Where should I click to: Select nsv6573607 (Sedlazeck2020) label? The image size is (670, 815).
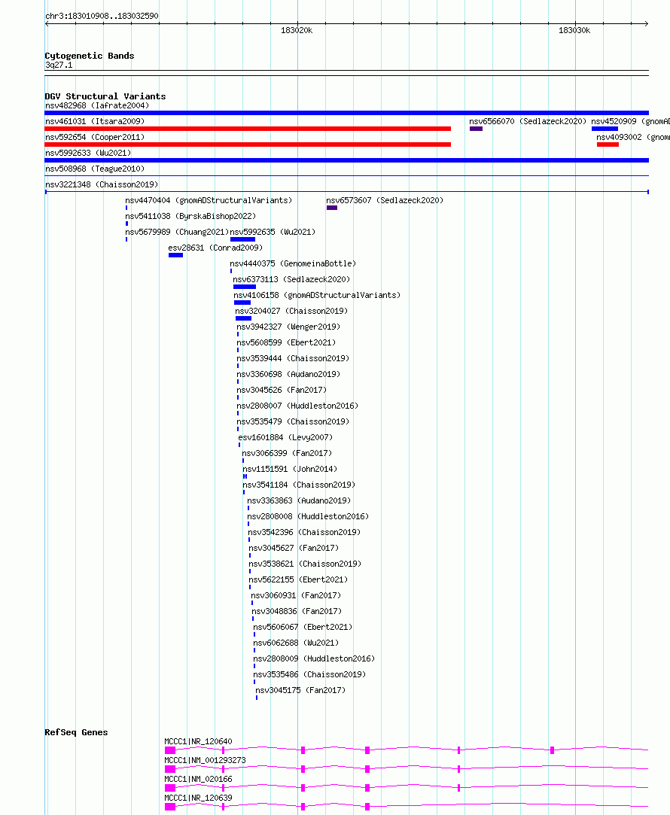pos(385,200)
